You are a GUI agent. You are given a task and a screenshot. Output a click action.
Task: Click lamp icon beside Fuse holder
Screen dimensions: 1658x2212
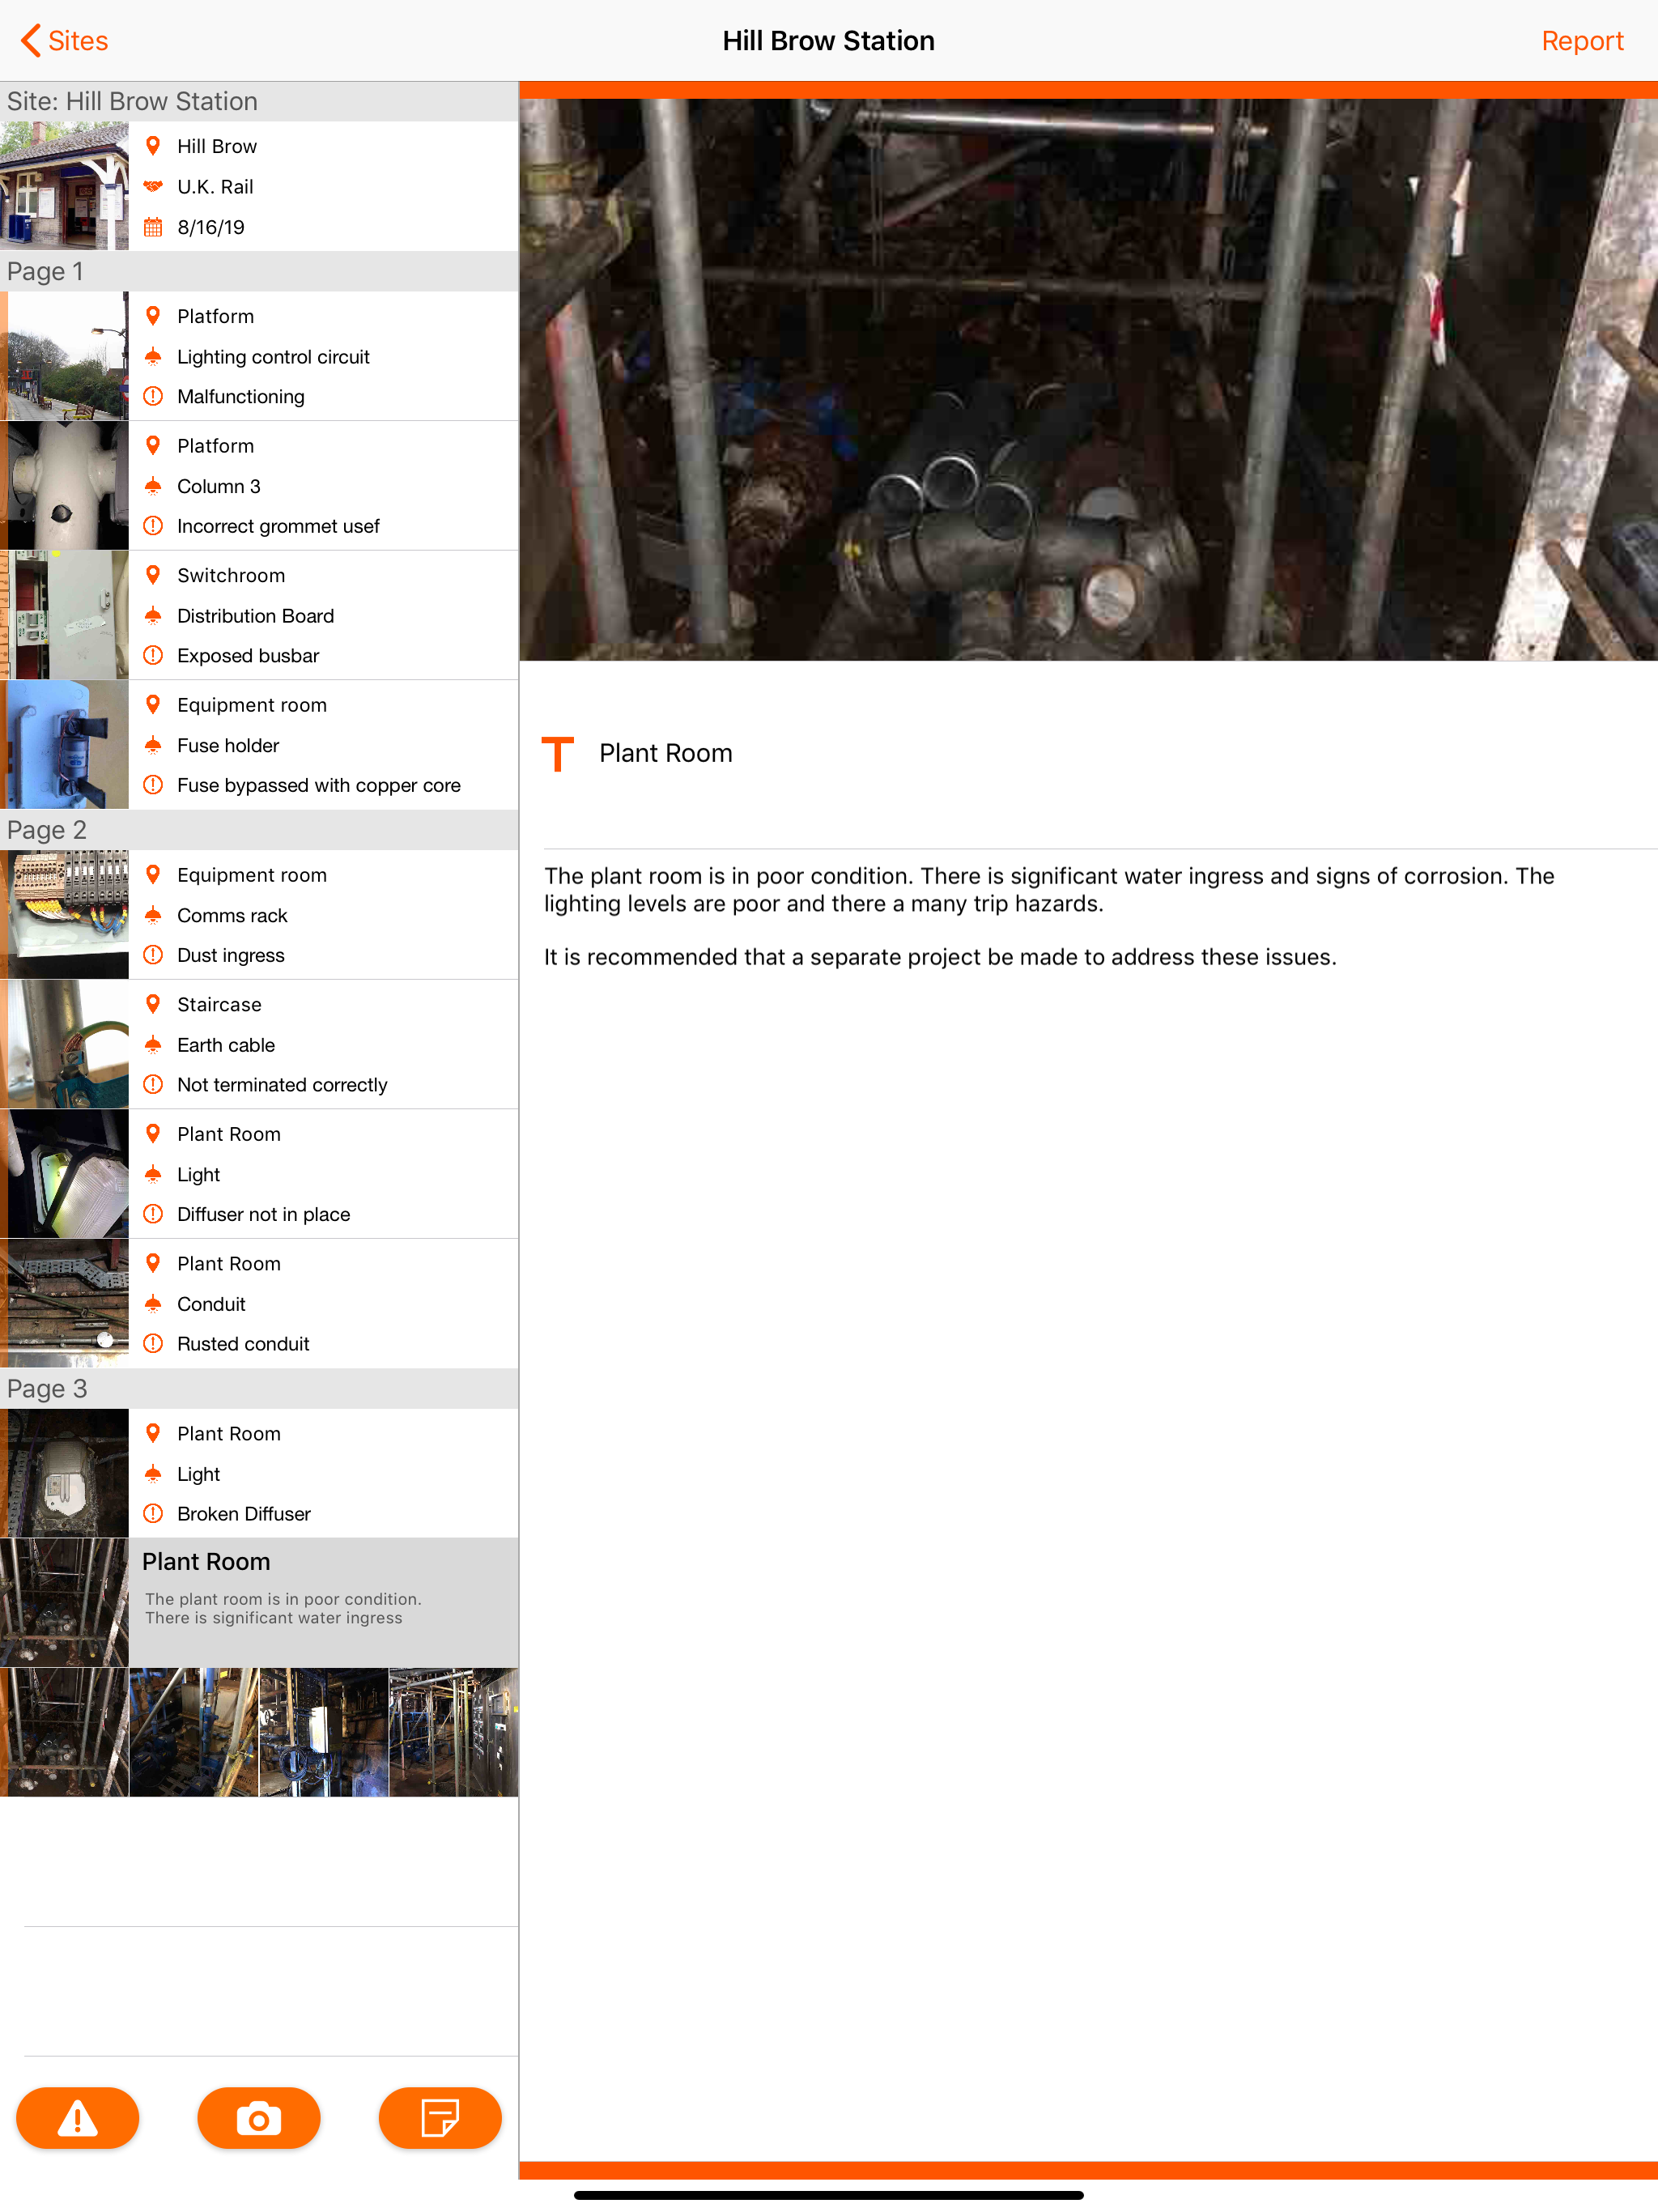coord(153,745)
